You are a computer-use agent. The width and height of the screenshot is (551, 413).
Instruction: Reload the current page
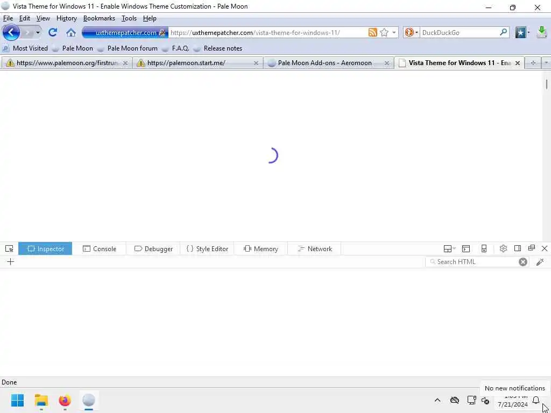(x=53, y=32)
